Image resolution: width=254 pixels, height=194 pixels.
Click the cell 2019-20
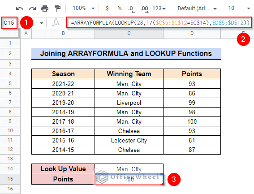pyautogui.click(x=63, y=103)
